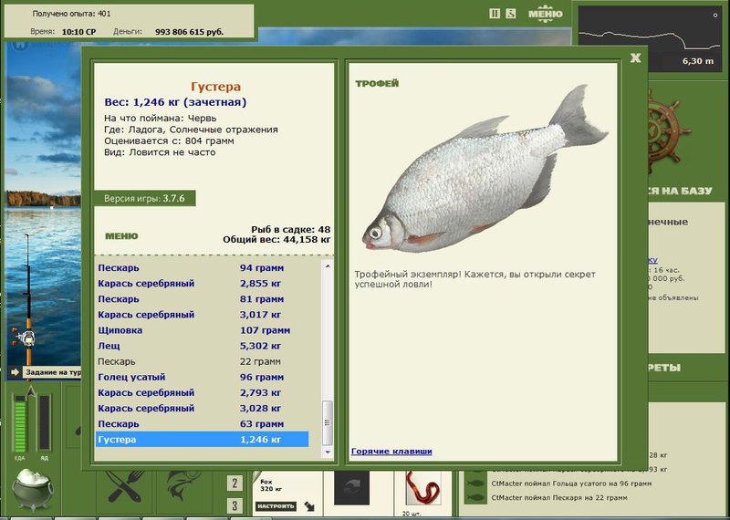Click fish icon beside Гольца усатого log entry
Viewport: 730px width, 520px height.
point(475,484)
